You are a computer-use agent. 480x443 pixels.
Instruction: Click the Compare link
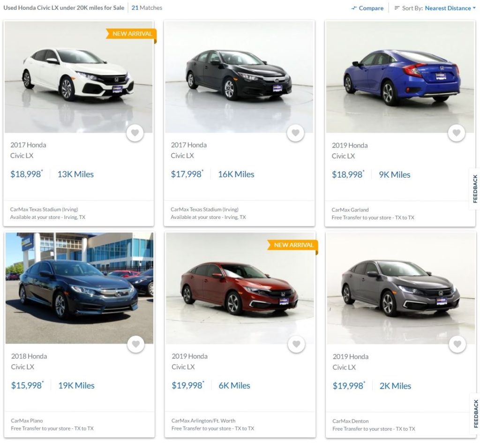coord(371,8)
